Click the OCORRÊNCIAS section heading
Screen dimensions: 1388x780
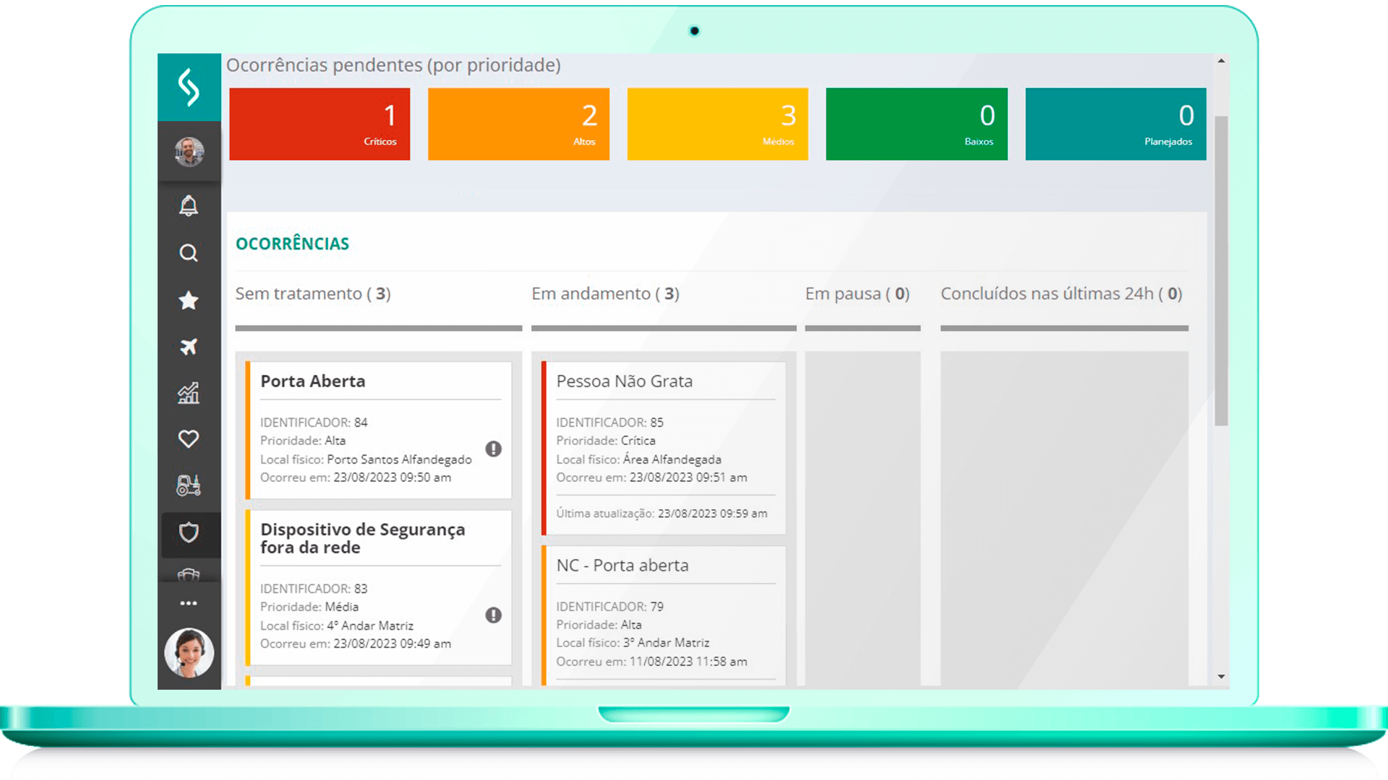click(292, 244)
